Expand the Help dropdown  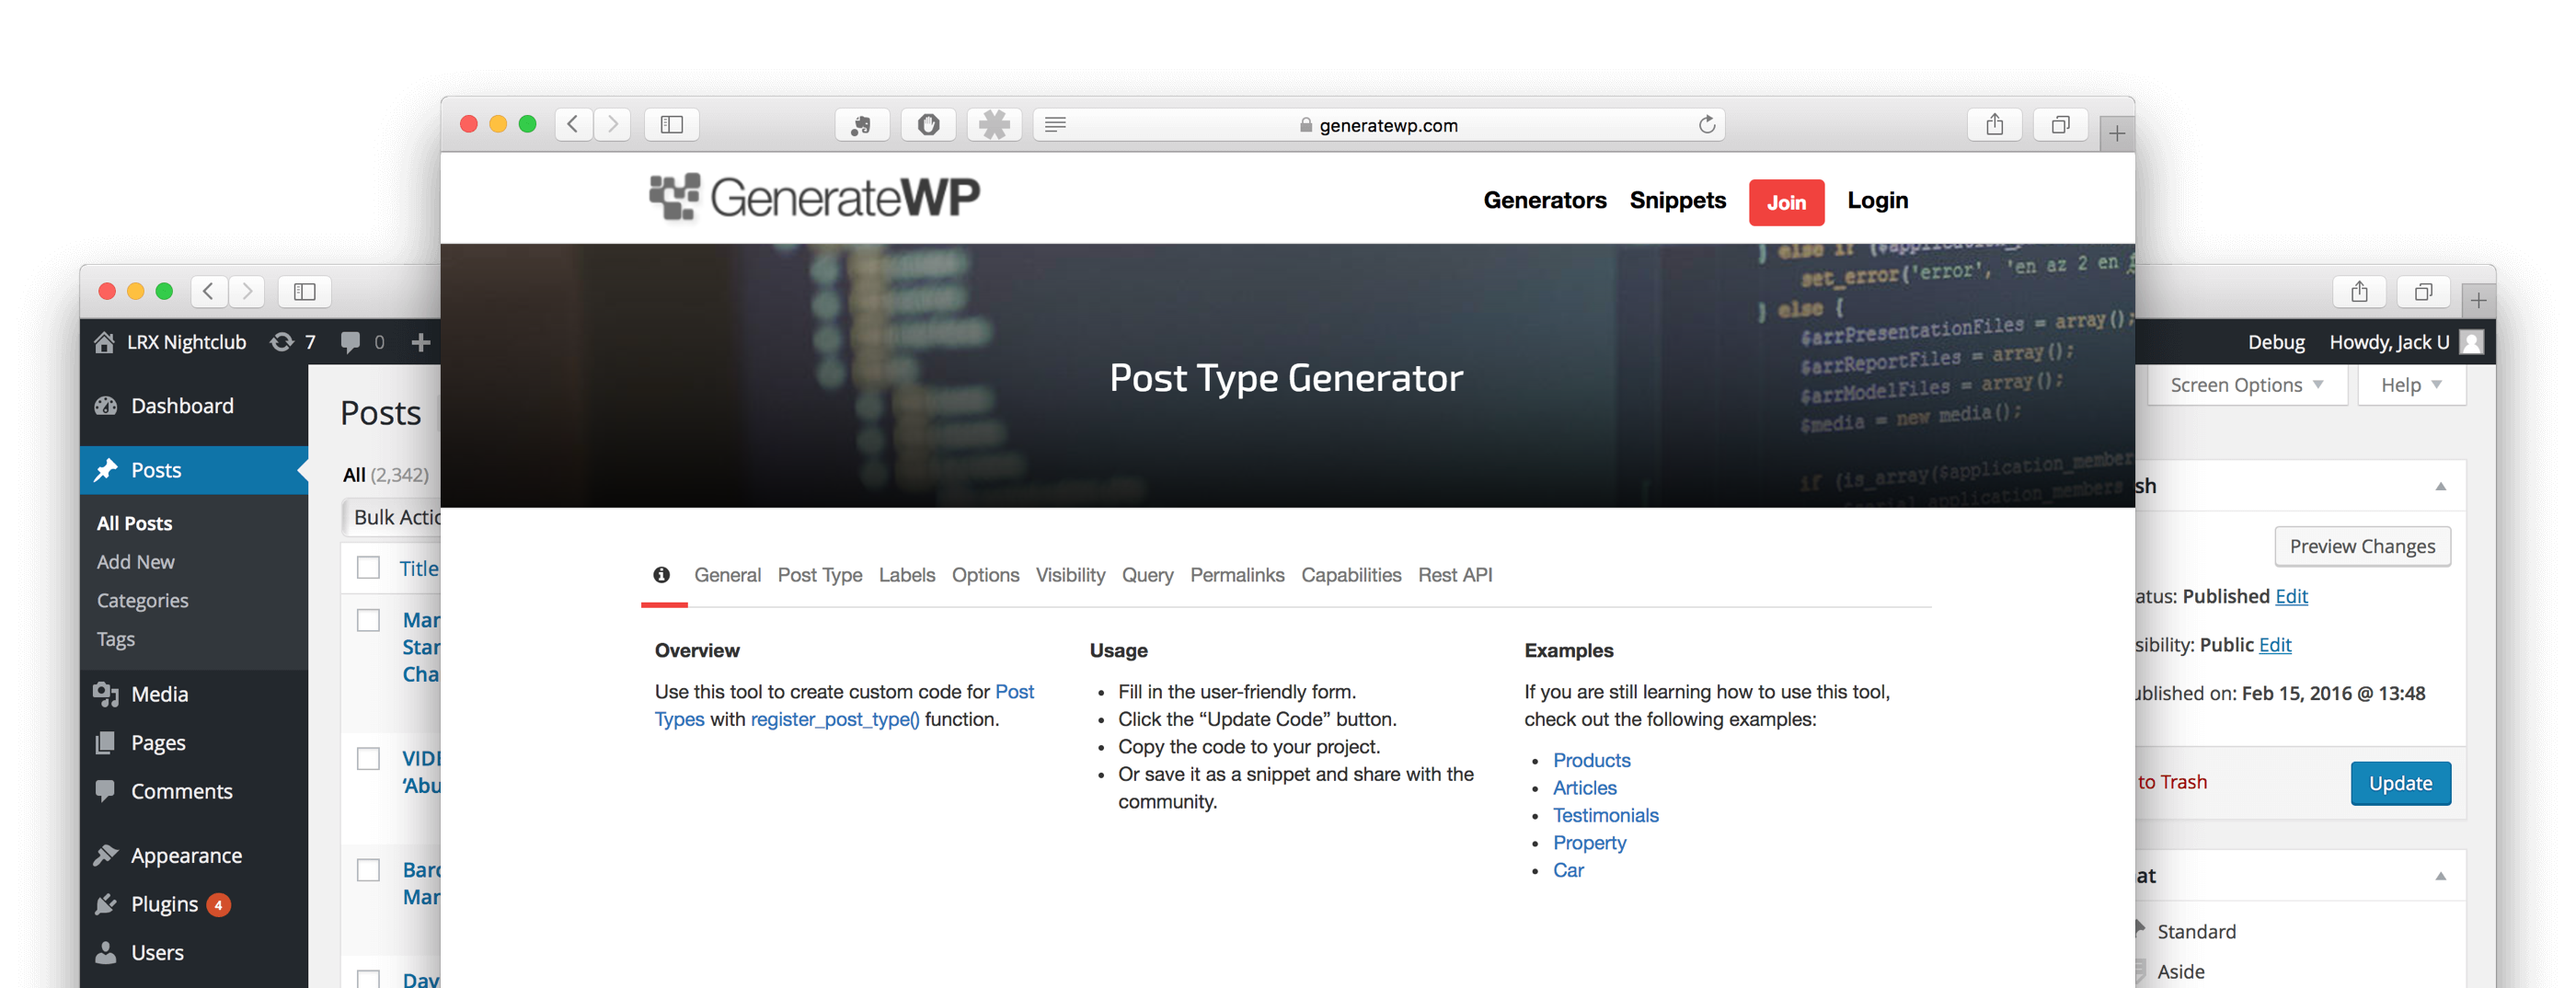tap(2411, 386)
